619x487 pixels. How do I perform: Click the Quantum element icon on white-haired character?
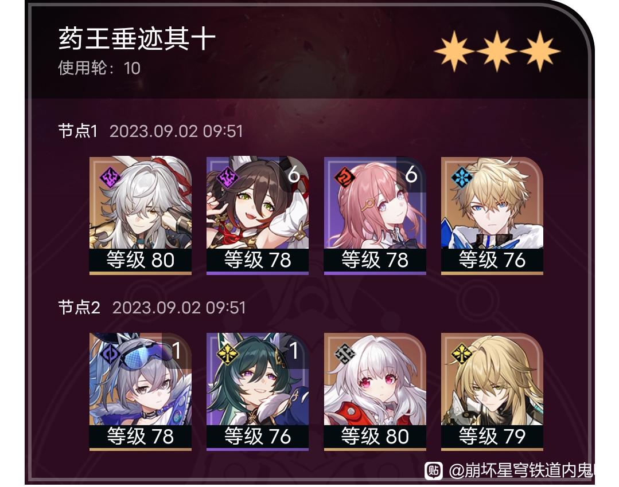[x=110, y=177]
